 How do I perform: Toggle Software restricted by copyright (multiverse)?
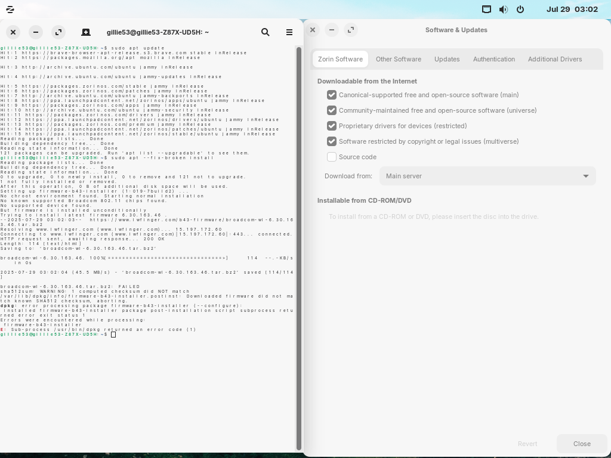coord(332,141)
